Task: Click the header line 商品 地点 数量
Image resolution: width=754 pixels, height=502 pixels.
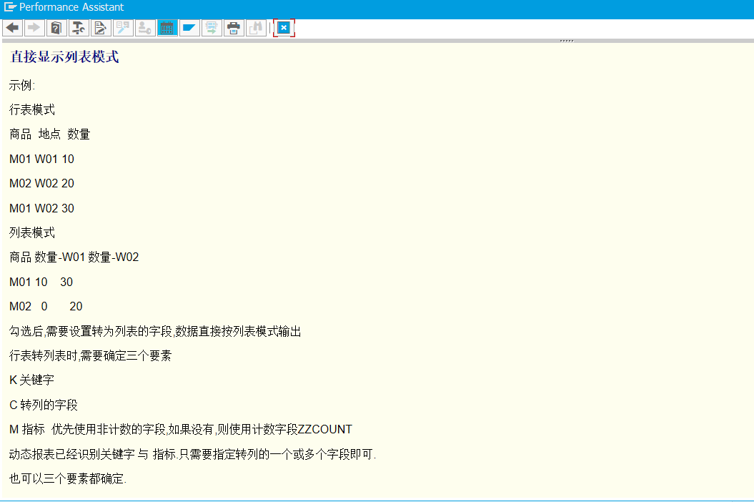Action: click(49, 134)
